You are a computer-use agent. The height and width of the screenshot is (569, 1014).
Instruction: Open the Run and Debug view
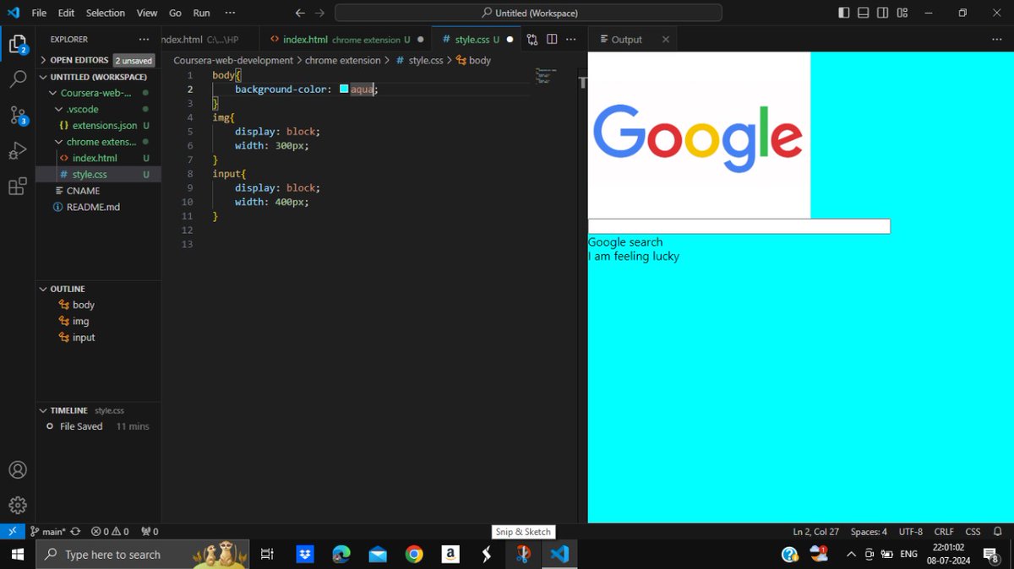17,151
